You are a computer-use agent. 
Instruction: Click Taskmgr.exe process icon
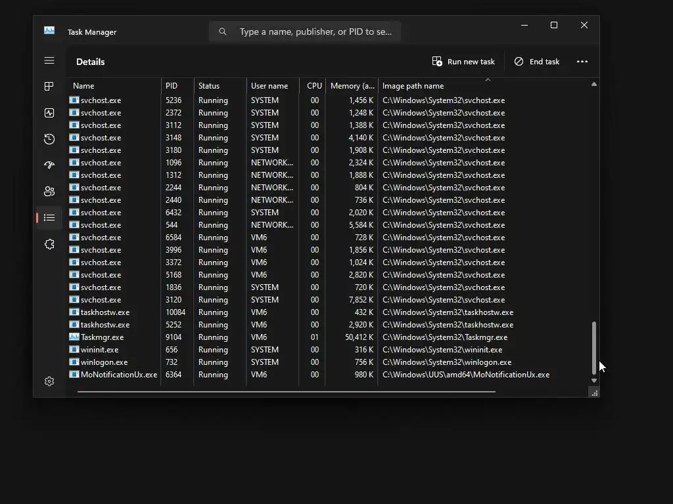pos(74,337)
